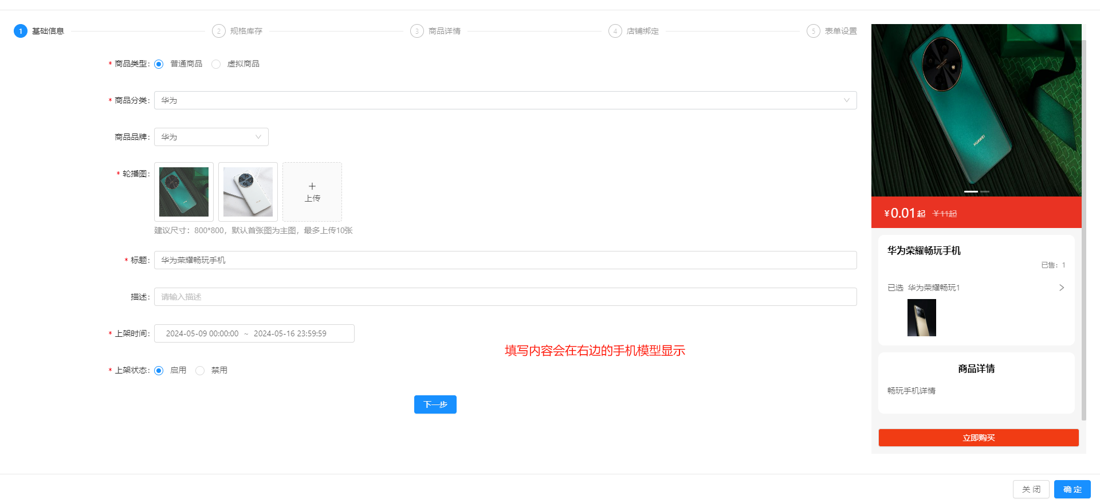Click the large green phone preview banner
The width and height of the screenshot is (1100, 503).
click(x=976, y=110)
